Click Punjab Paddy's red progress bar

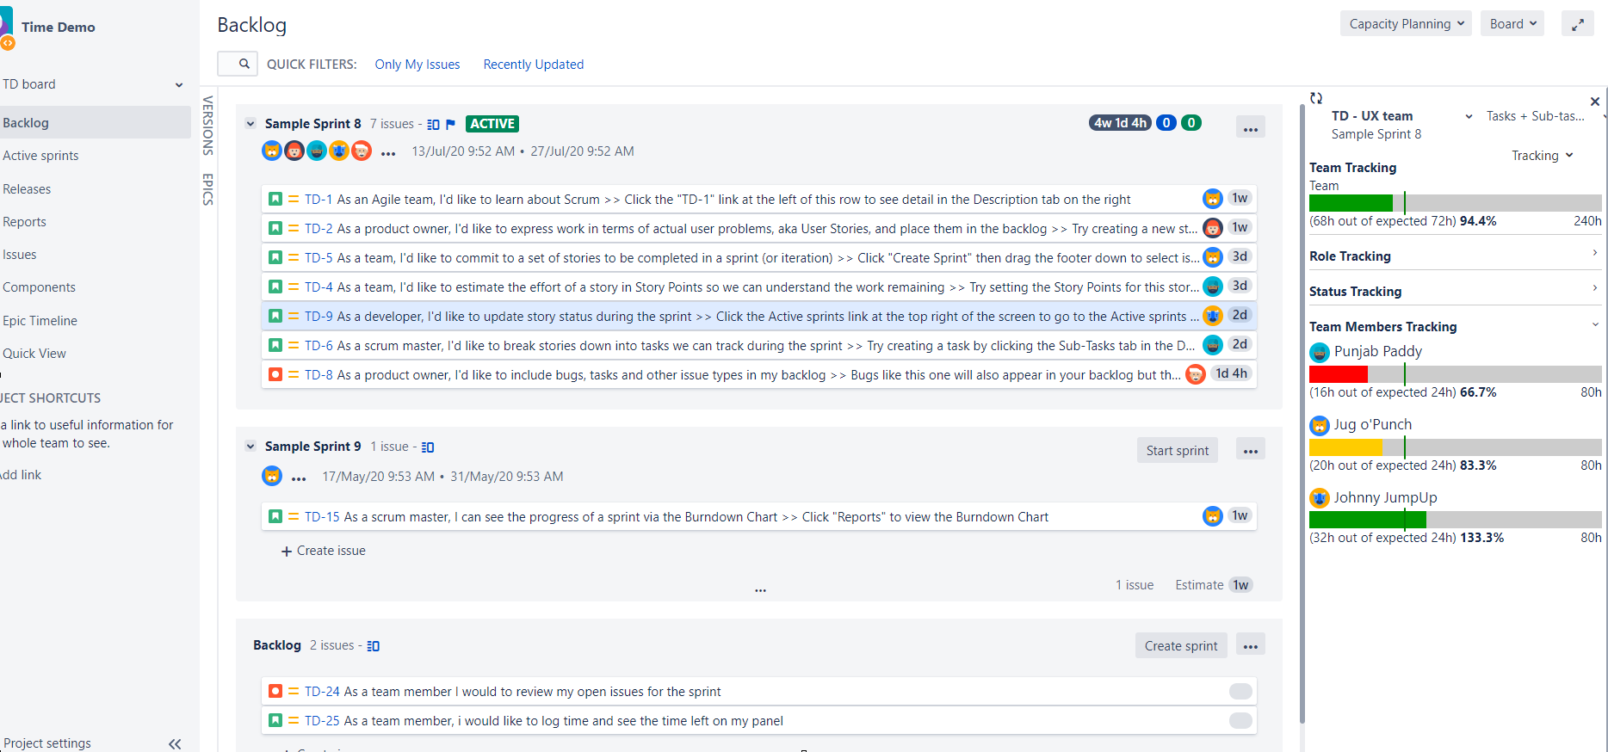pos(1339,374)
